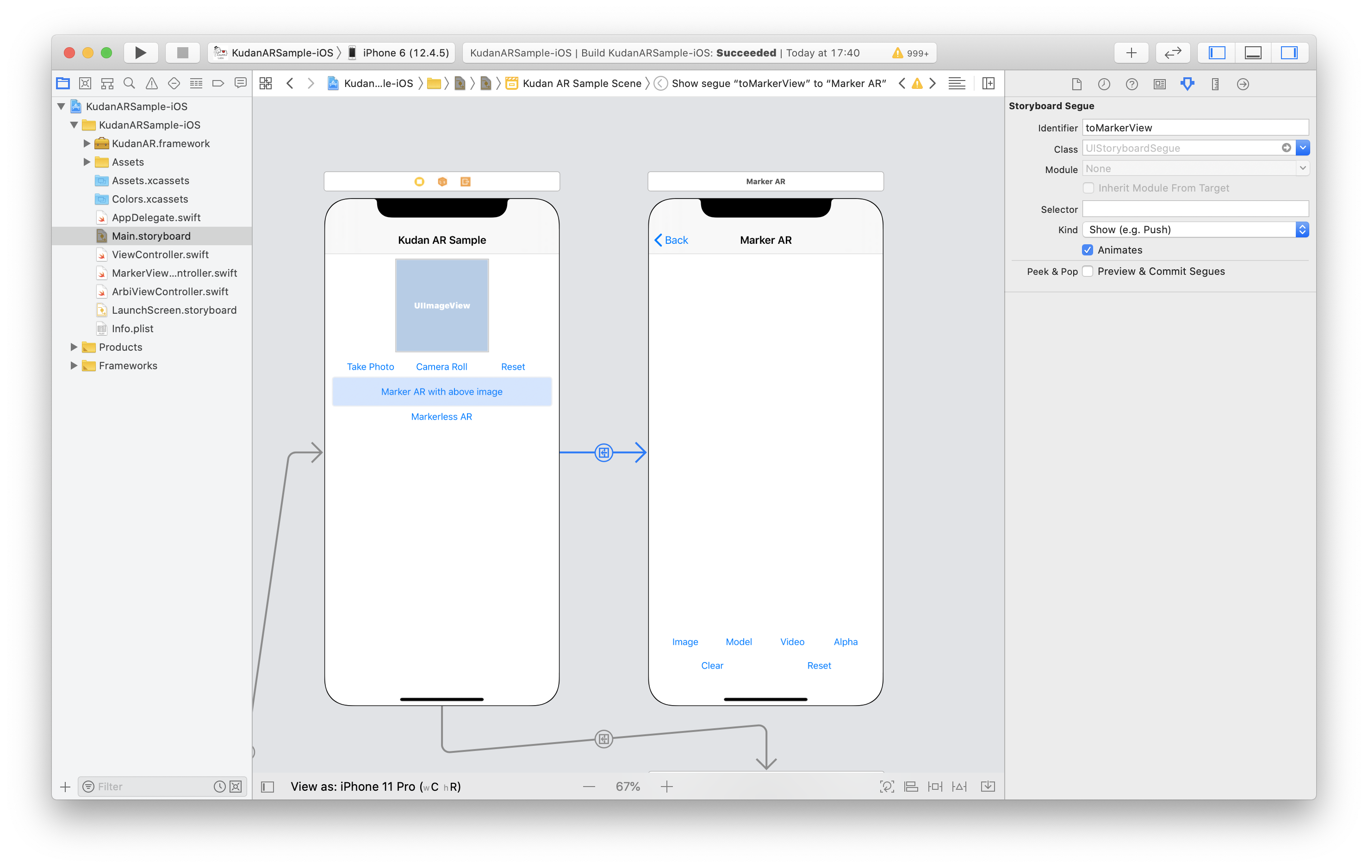Open the Project navigator folder icon
1368x868 pixels.
(63, 83)
